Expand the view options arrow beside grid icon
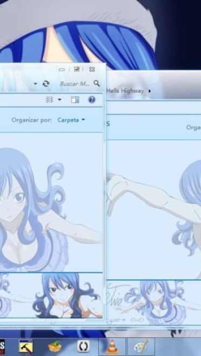201x356 pixels. point(59,99)
